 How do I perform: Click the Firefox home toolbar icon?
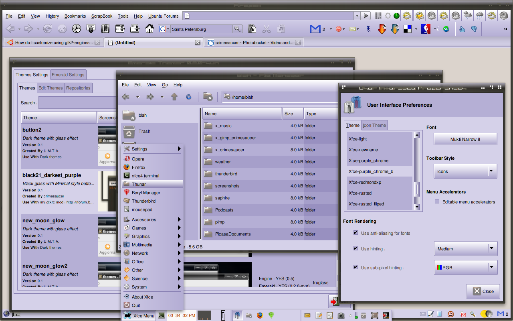pos(149,29)
